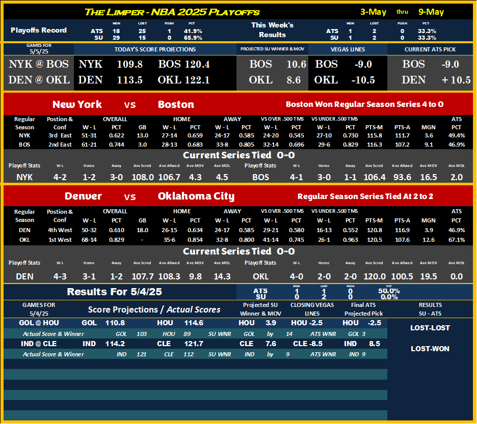This screenshot has height=424, width=477.
Task: Click the Playoffs Record ATS percentage 41.9%
Action: coord(193,31)
